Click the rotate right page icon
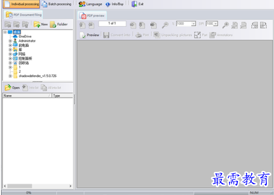Image resolution: width=274 pixels, height=195 pixels. pos(263,25)
